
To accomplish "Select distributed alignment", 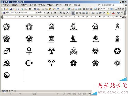I will click(x=84, y=13).
